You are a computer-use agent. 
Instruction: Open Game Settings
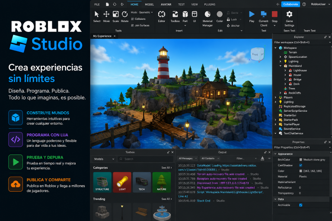(x=289, y=19)
